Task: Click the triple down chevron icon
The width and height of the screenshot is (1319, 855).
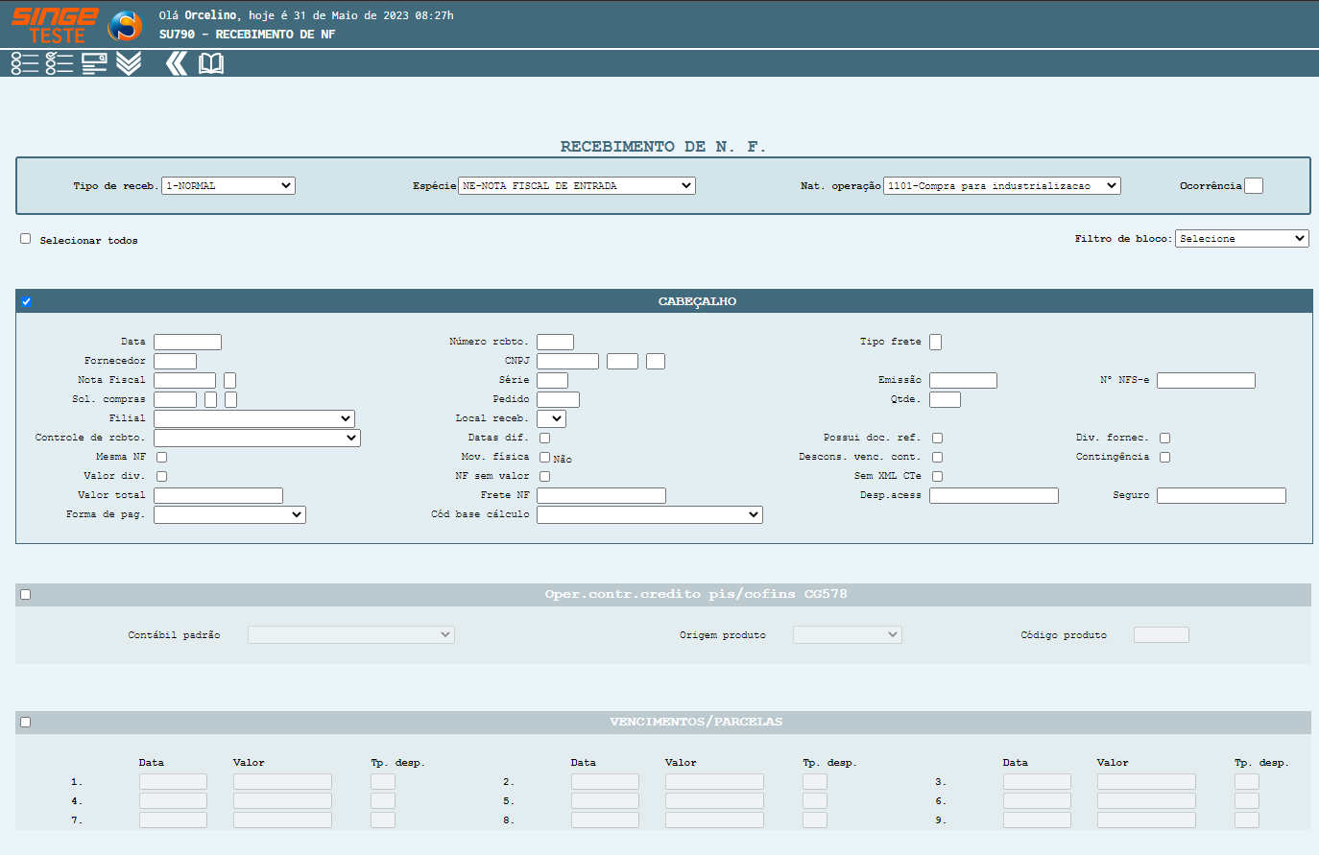Action: tap(129, 63)
